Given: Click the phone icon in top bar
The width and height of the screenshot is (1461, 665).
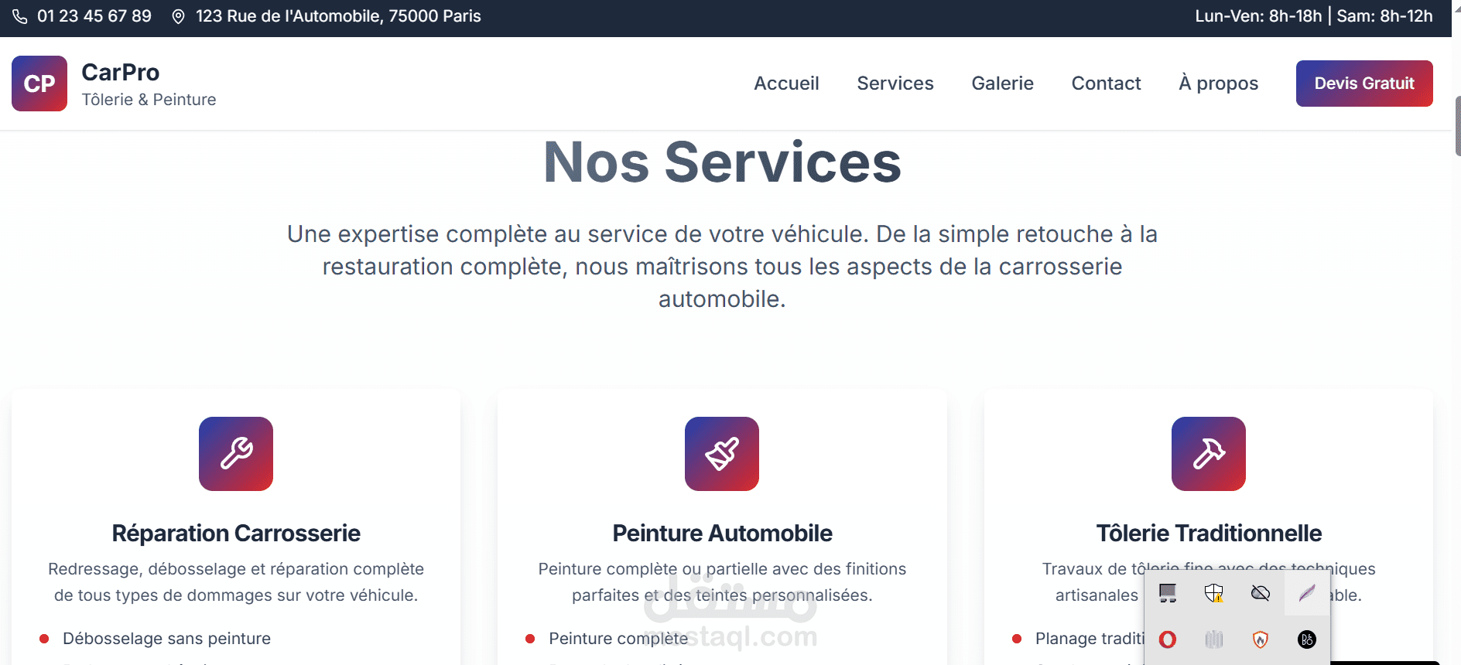Looking at the screenshot, I should coord(20,16).
